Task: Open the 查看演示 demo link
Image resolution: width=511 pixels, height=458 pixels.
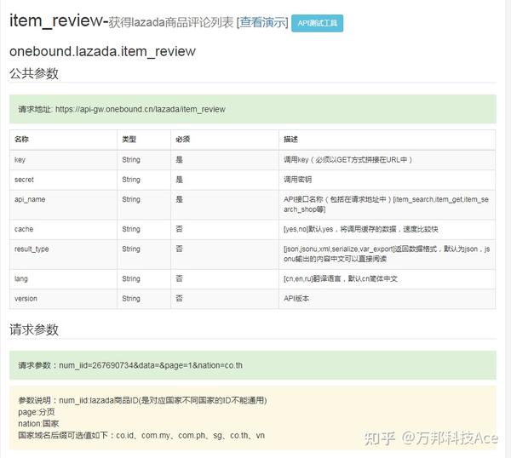Action: (263, 22)
